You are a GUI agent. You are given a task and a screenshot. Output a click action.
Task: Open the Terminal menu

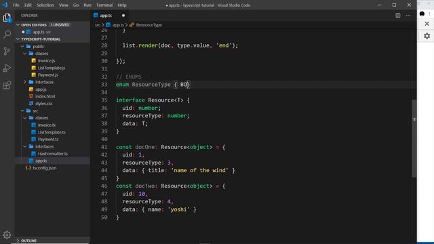click(104, 5)
